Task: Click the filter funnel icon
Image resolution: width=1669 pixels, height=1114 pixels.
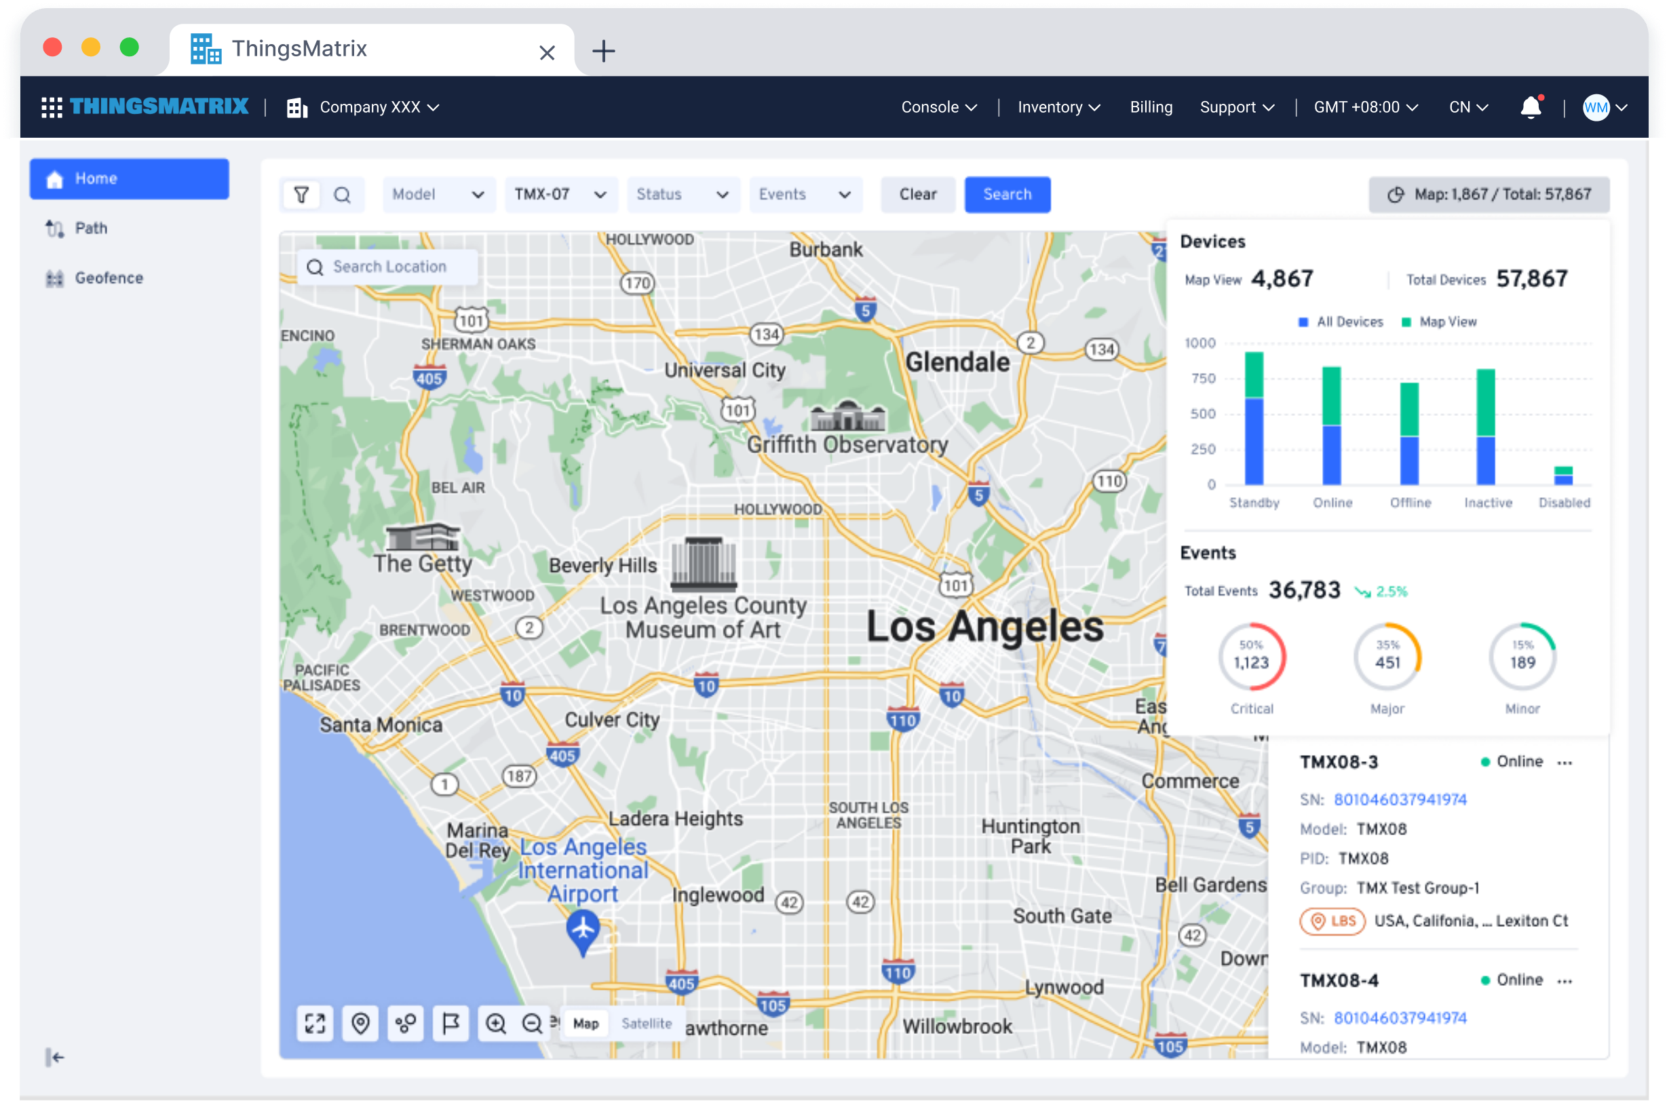Action: coord(301,195)
